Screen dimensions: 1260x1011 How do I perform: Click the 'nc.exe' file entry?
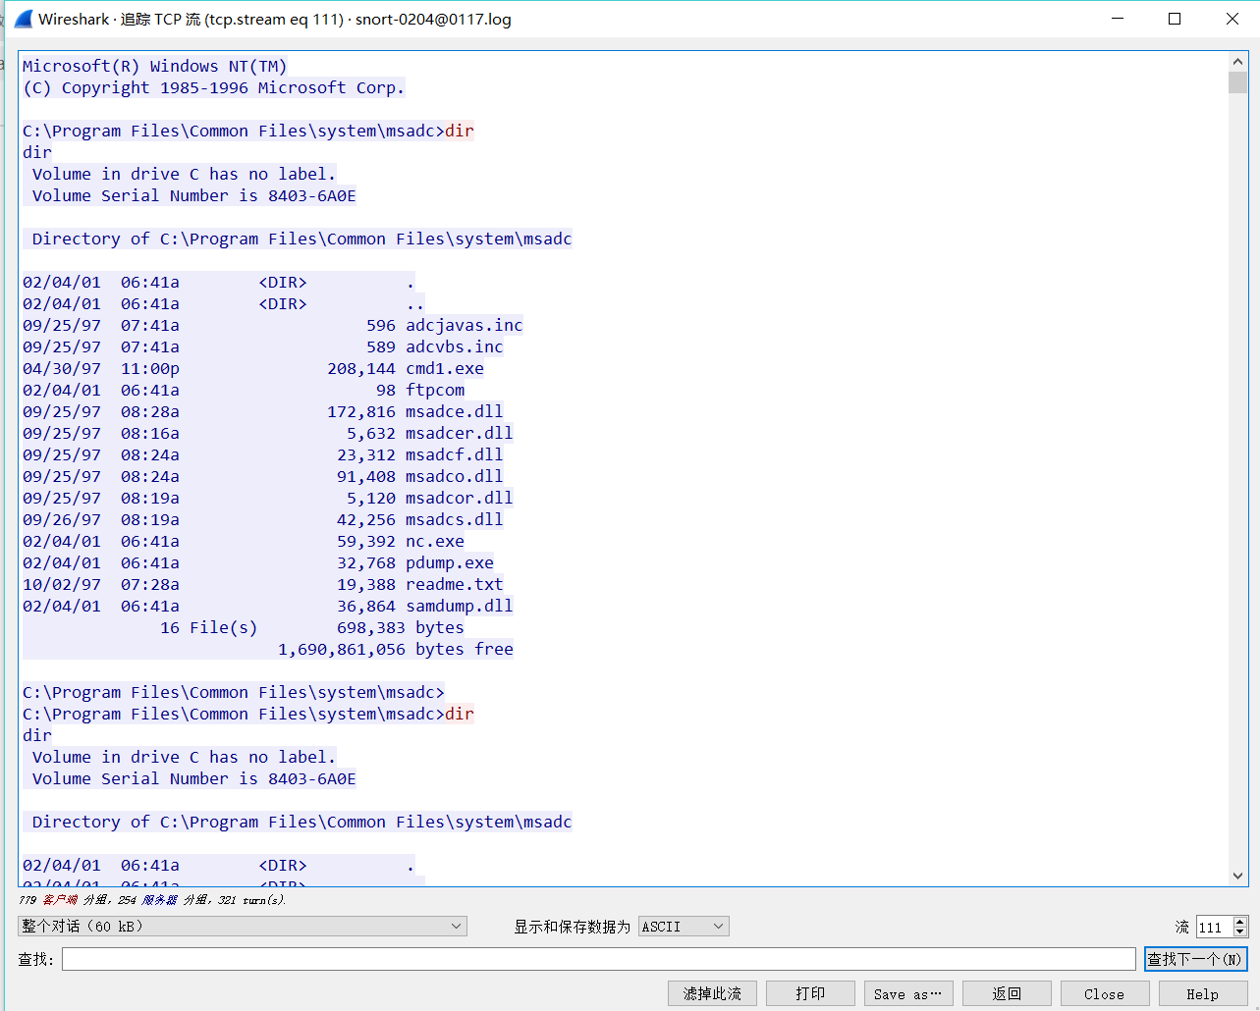[x=435, y=541]
